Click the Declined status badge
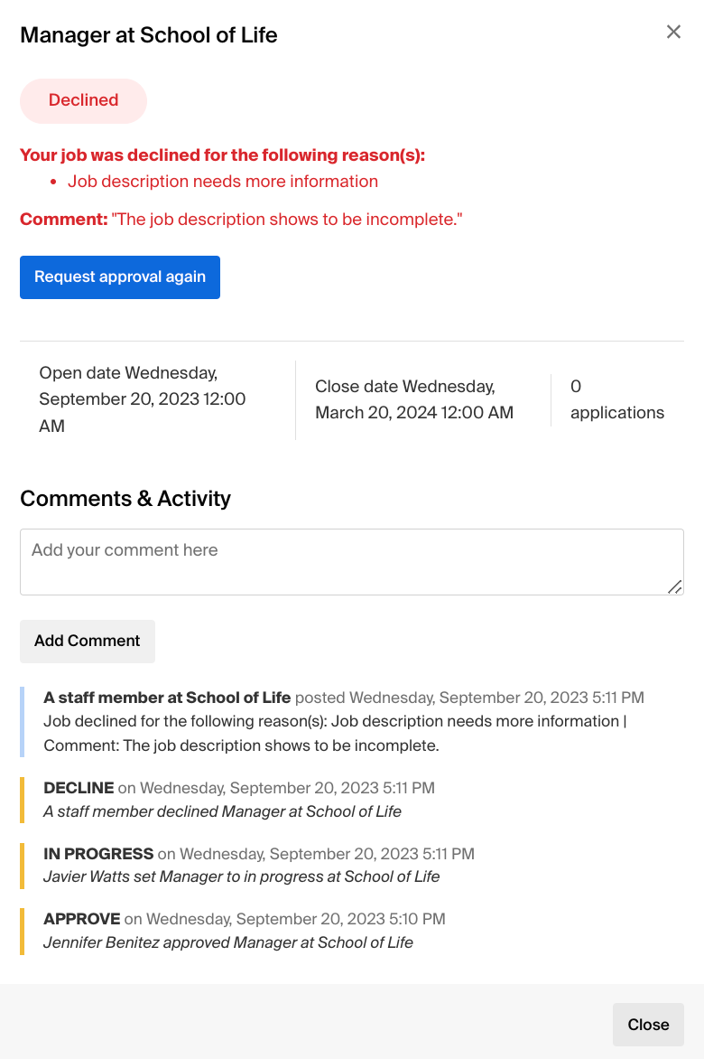Viewport: 704px width, 1059px height. pyautogui.click(x=84, y=100)
